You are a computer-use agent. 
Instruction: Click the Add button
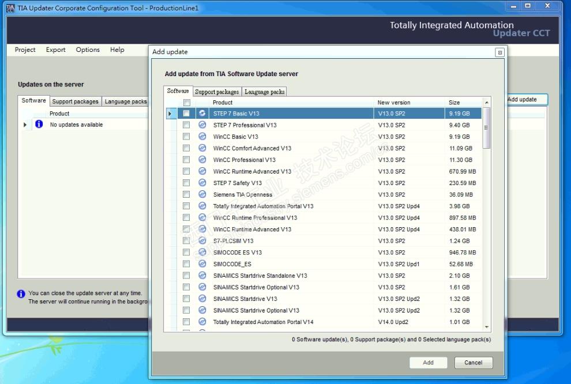point(428,363)
